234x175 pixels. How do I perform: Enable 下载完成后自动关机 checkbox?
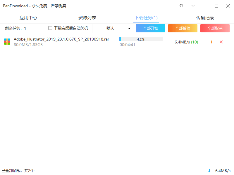50,28
